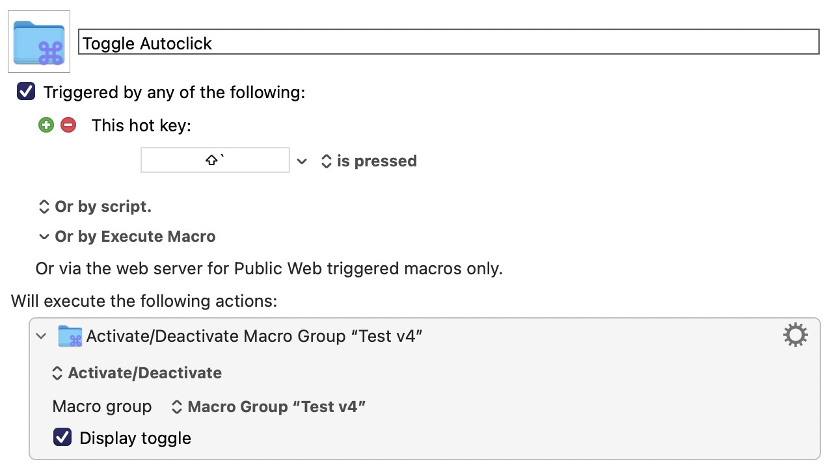Click the hot key recording field
Image resolution: width=834 pixels, height=468 pixels.
point(215,160)
